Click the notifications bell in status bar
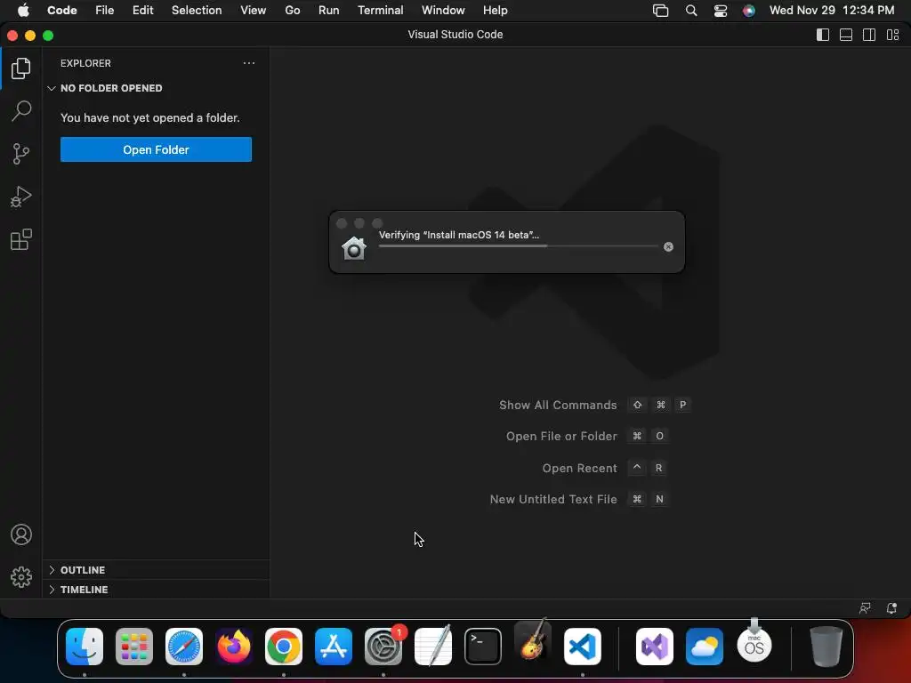Image resolution: width=911 pixels, height=683 pixels. [x=891, y=608]
